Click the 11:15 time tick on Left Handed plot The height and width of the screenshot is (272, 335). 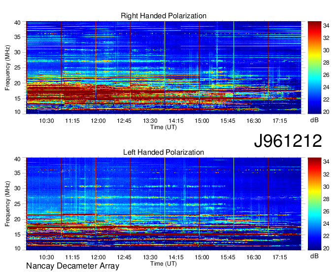(x=72, y=257)
